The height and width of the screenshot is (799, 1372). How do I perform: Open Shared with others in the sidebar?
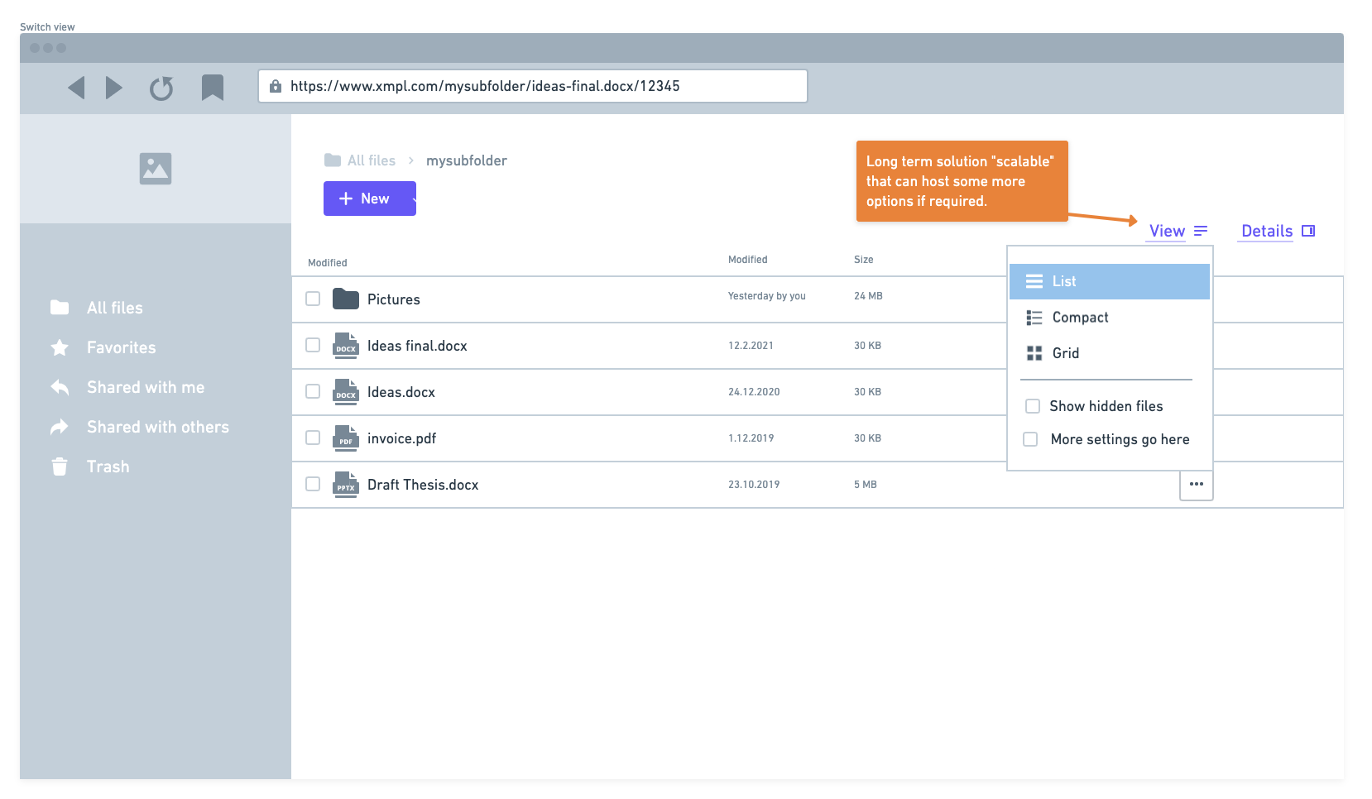coord(158,427)
